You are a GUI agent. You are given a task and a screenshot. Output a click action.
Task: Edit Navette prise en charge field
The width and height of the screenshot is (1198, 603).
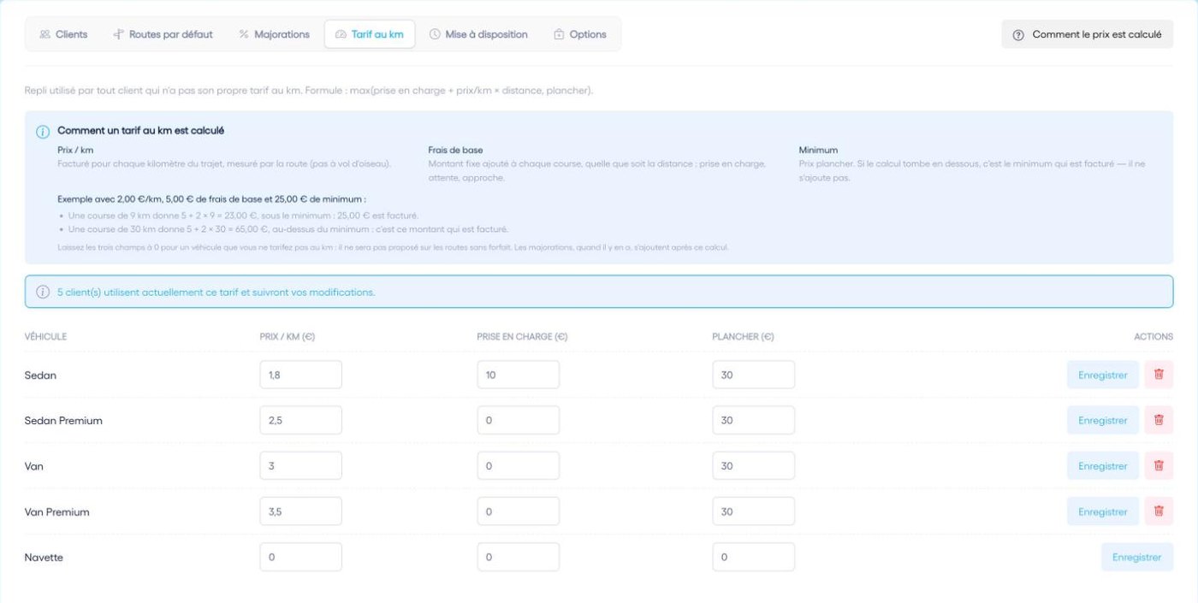[x=519, y=557]
